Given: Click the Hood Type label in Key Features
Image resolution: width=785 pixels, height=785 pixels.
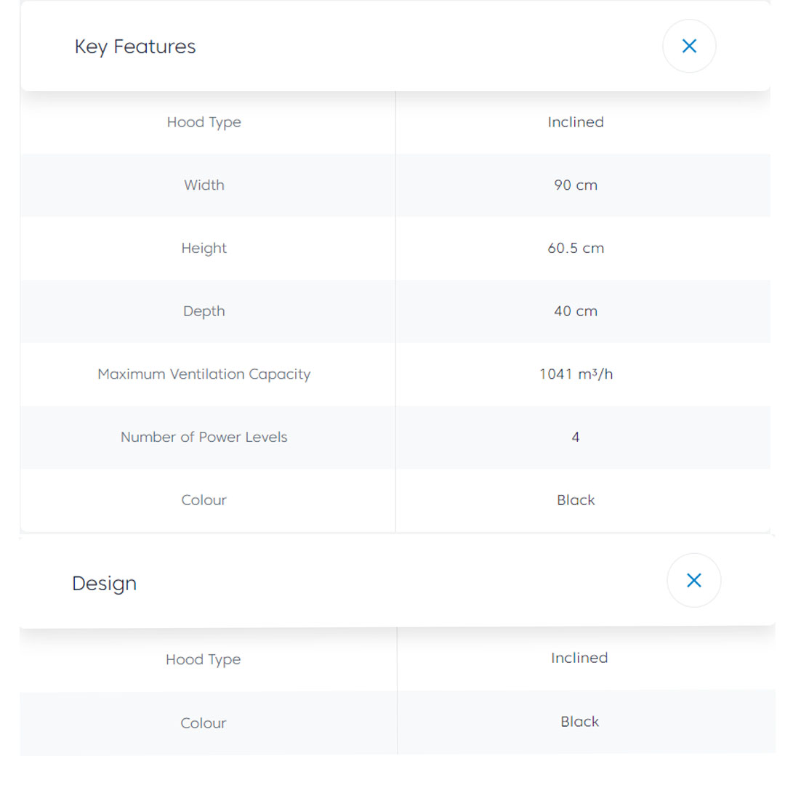Looking at the screenshot, I should (x=204, y=122).
